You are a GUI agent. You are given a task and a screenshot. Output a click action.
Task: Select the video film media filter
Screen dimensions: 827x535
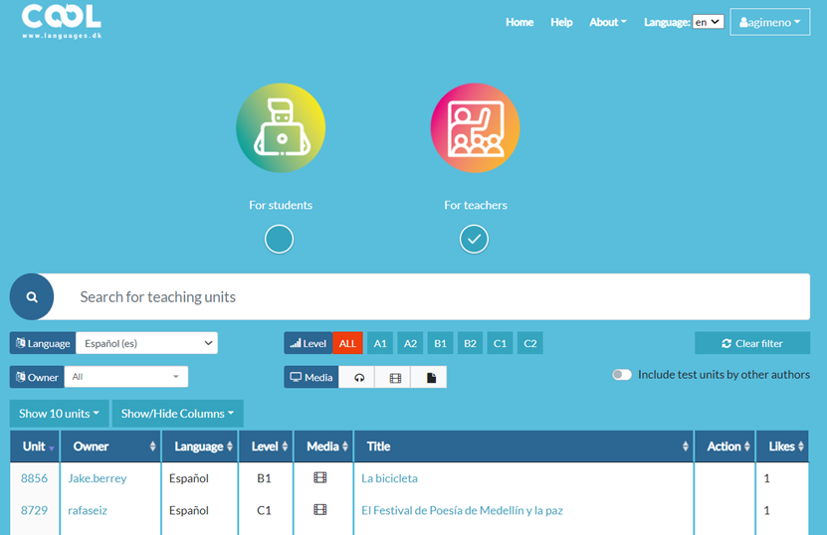(x=395, y=378)
